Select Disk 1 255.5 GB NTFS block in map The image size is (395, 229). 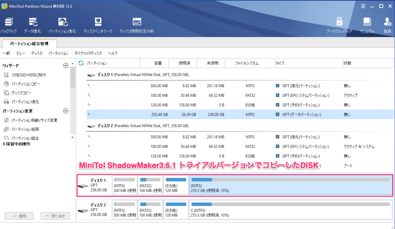click(x=291, y=185)
